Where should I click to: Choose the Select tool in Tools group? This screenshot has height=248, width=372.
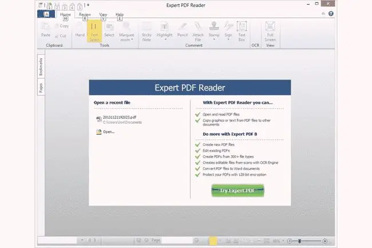109,30
